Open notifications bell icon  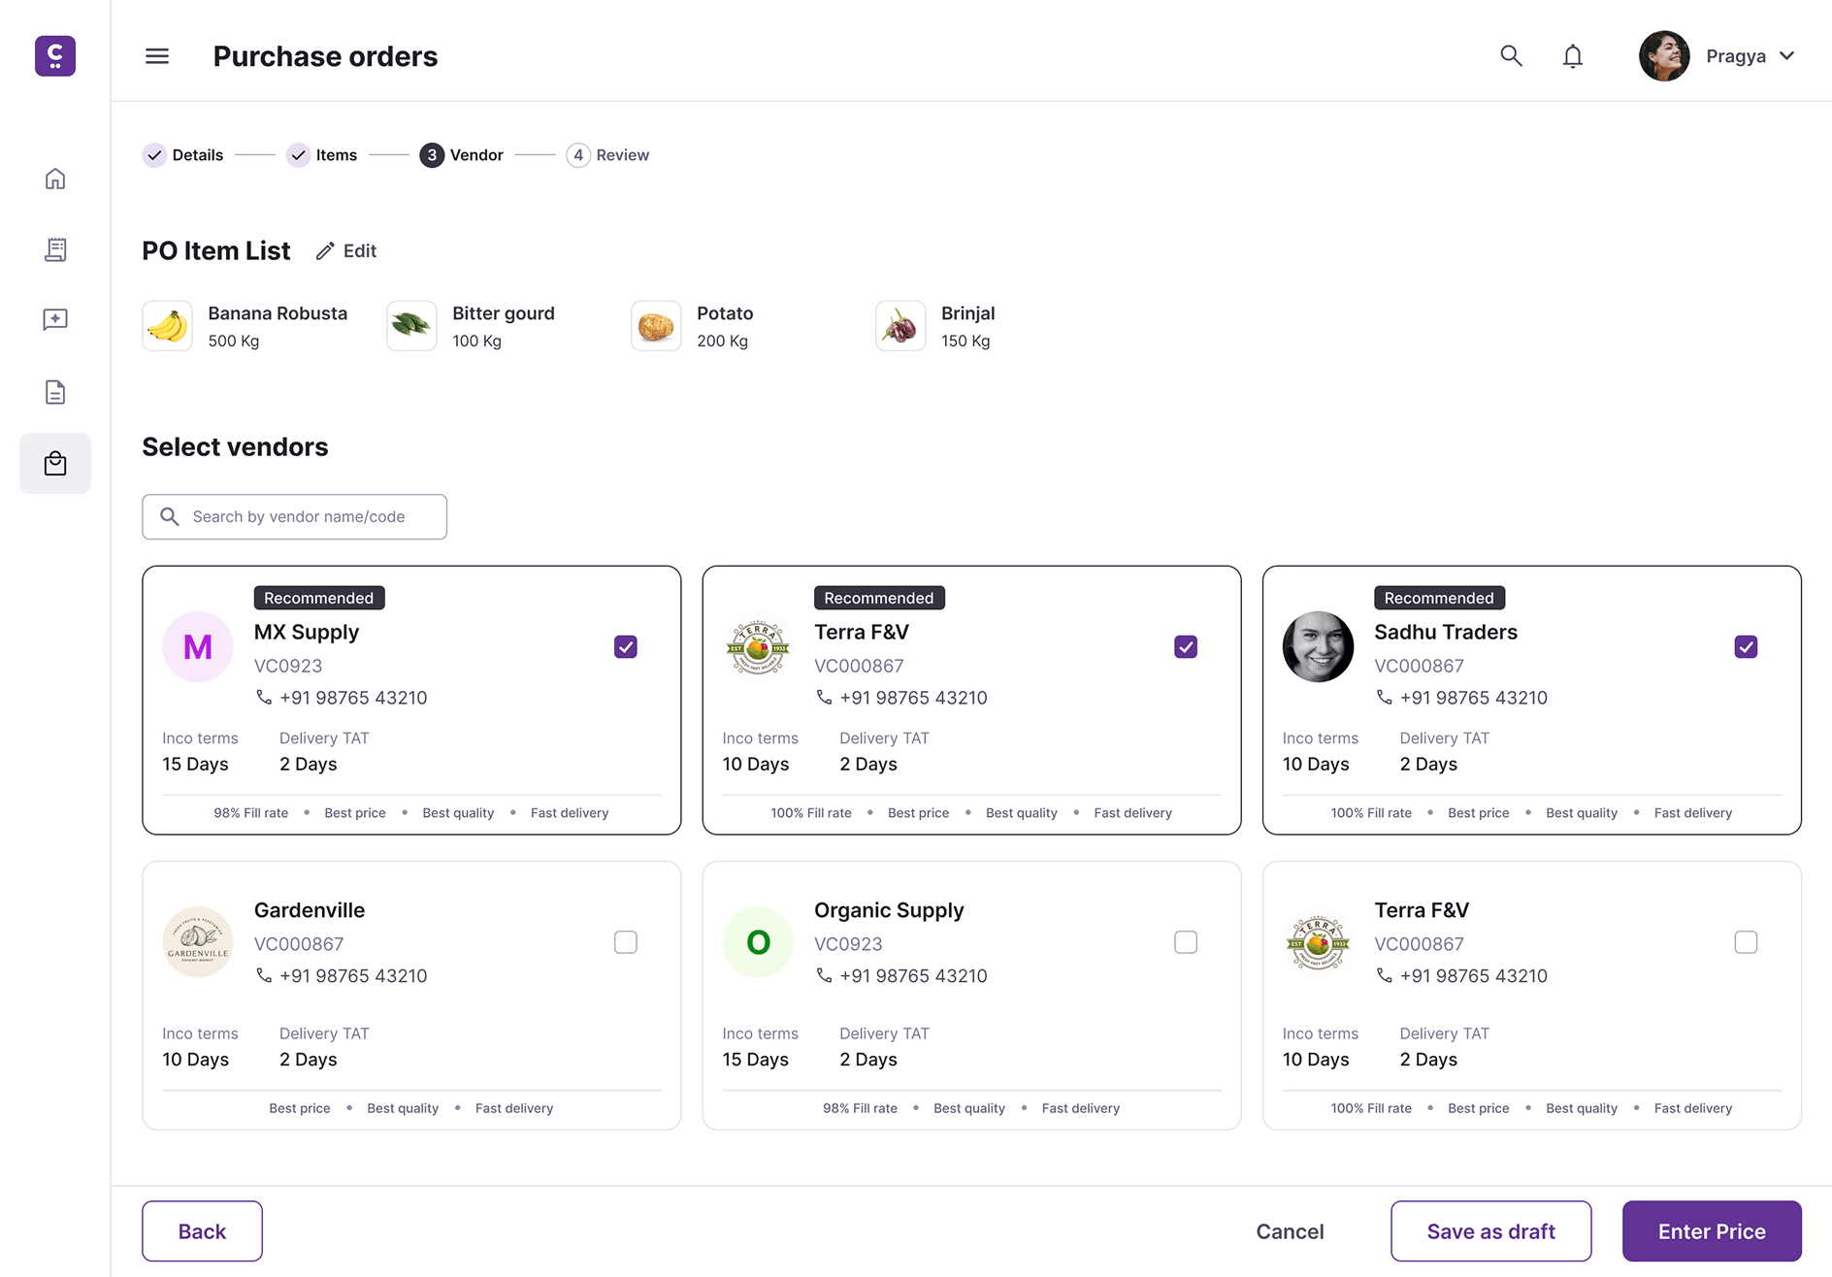(x=1573, y=56)
